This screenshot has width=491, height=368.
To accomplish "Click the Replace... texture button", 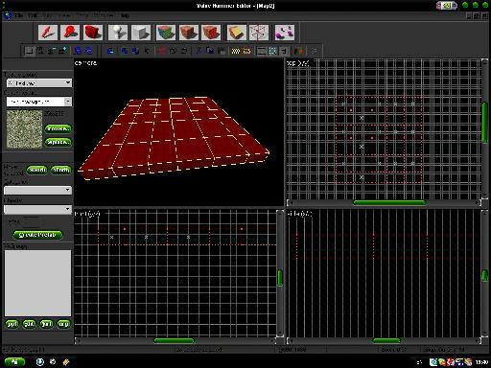I will 58,142.
